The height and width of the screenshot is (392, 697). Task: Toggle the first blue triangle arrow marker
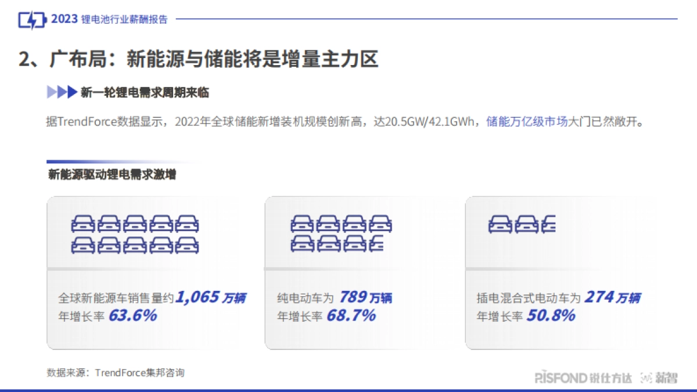pyautogui.click(x=50, y=92)
